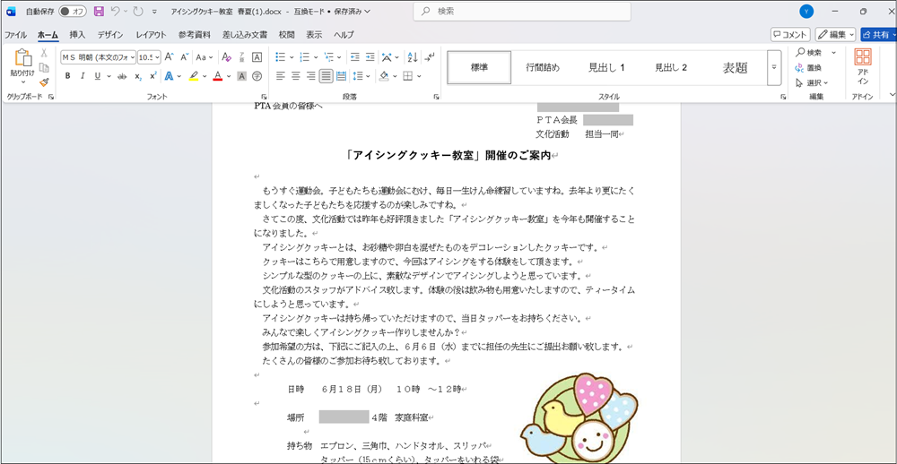
Task: Toggle Bold formatting
Action: click(x=67, y=76)
